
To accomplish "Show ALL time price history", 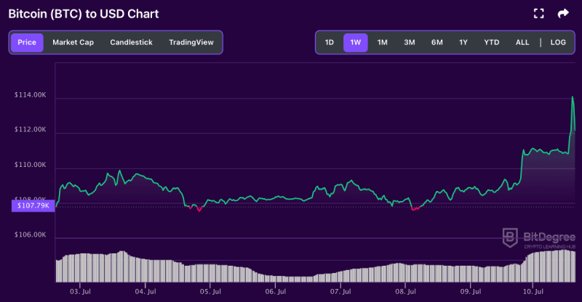I will coord(522,42).
